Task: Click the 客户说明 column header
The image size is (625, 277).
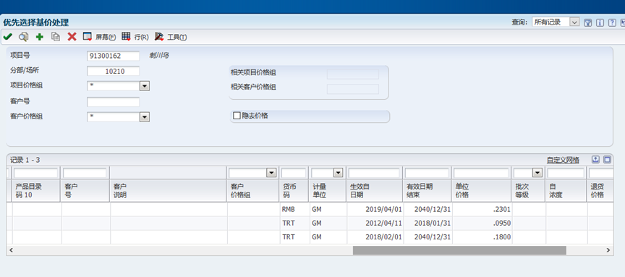Action: click(x=169, y=190)
